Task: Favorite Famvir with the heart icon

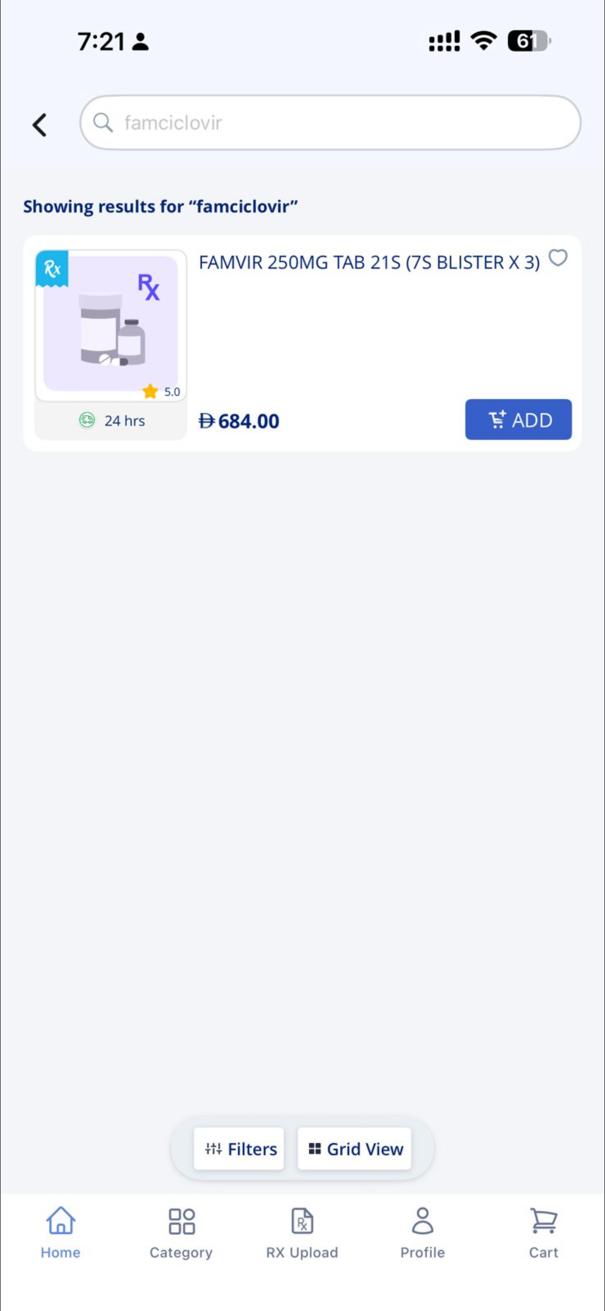Action: pyautogui.click(x=558, y=257)
